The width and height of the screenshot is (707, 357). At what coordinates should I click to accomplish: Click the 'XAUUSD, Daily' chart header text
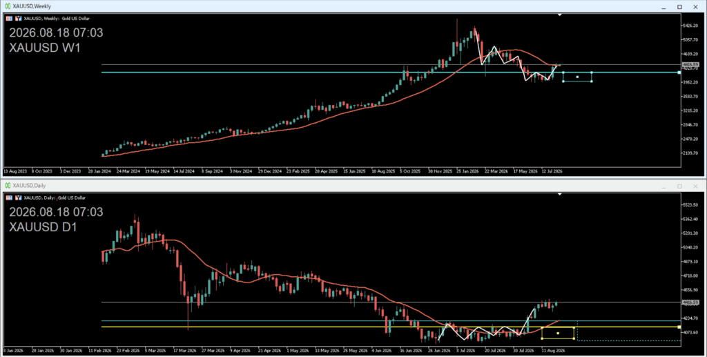38,198
